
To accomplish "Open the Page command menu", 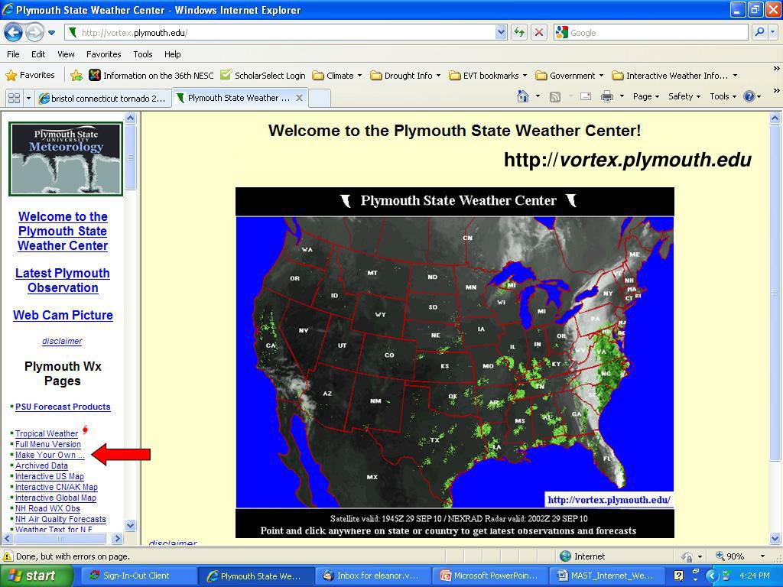I will pos(646,96).
